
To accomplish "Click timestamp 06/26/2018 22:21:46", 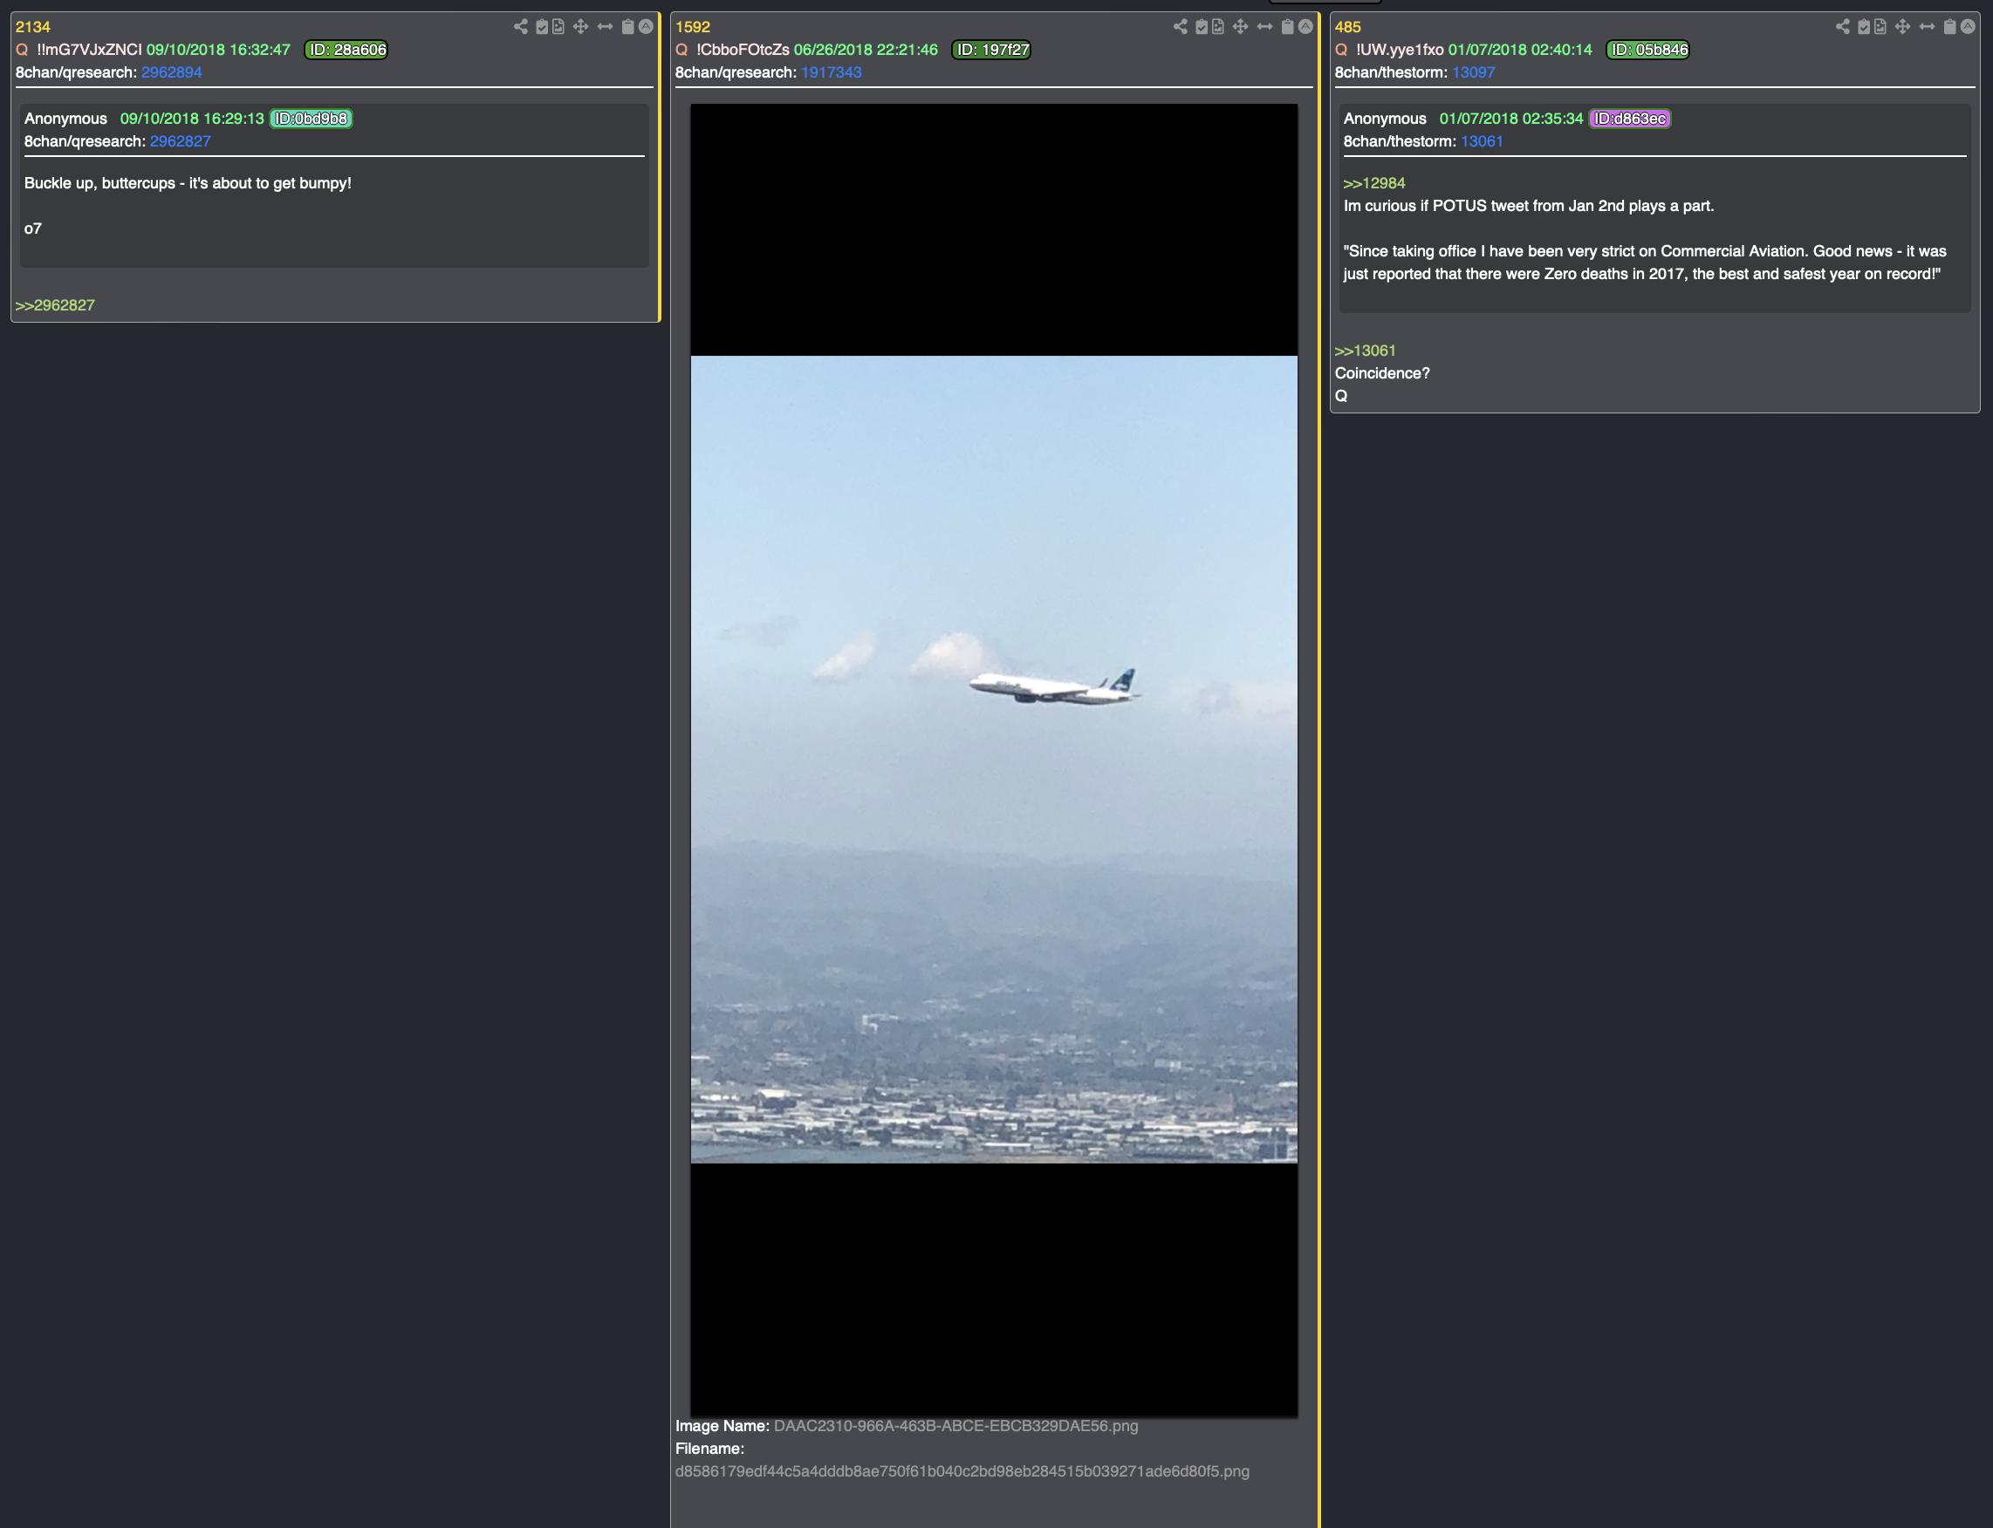I will [x=866, y=50].
